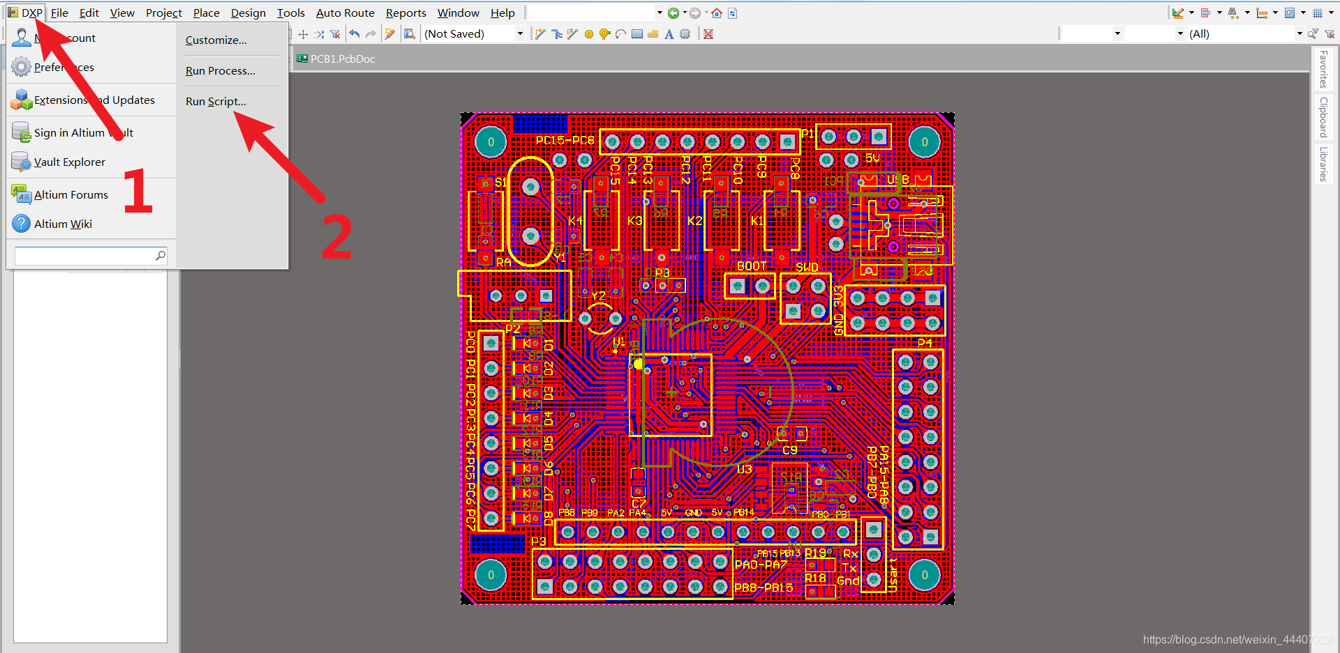Open Preferences from DXP menu
Screen dimensions: 1340x653
pos(64,67)
